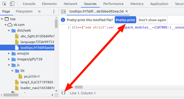Open the loader_nav21653881 file

tap(38, 88)
